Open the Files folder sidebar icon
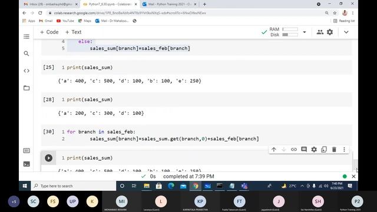The height and width of the screenshot is (212, 377). coord(27,88)
